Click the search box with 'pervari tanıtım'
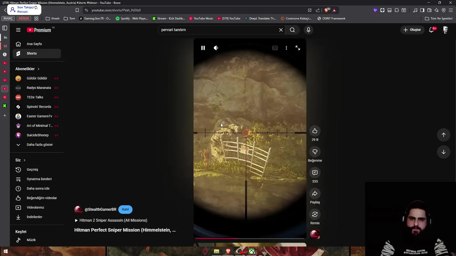456x256 pixels. [x=217, y=30]
